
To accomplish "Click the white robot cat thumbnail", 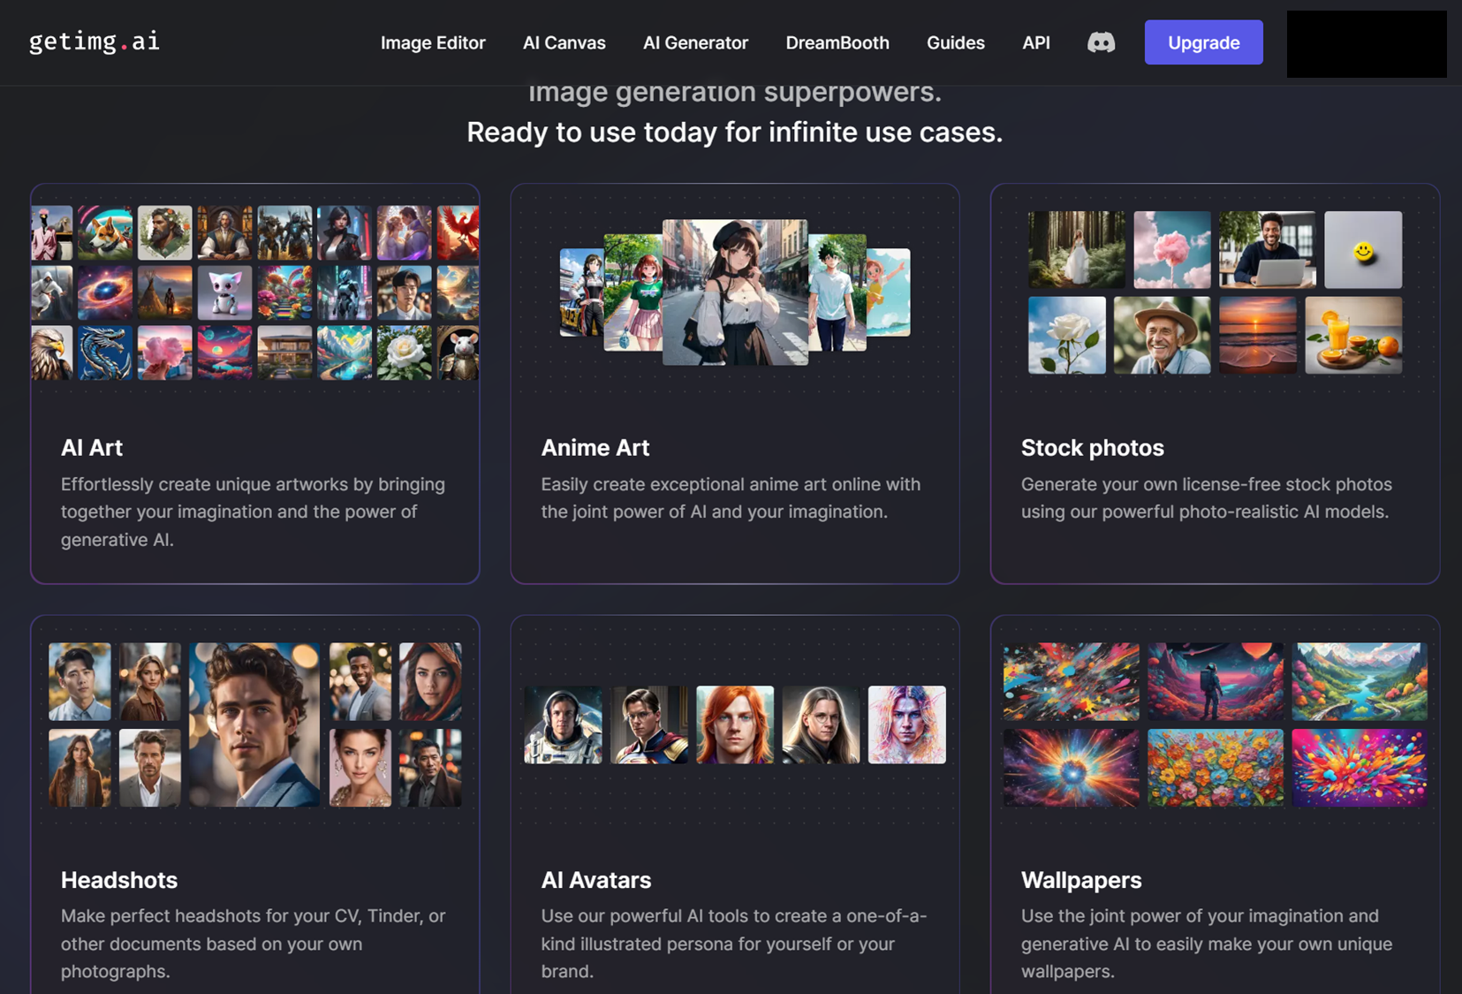I will [224, 292].
